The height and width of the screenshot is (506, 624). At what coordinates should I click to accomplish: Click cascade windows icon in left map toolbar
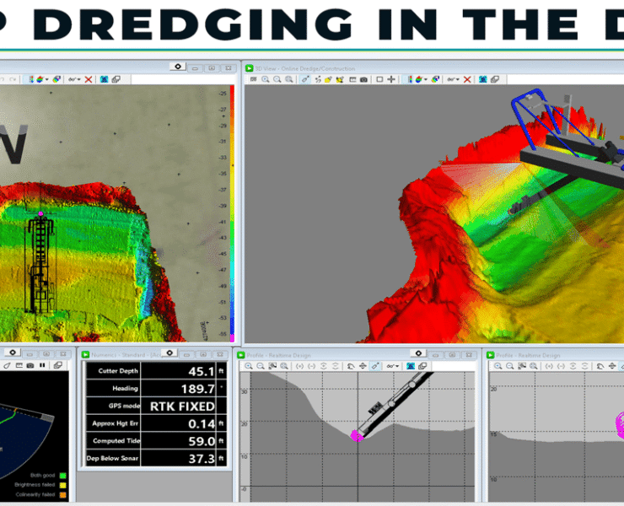117,79
